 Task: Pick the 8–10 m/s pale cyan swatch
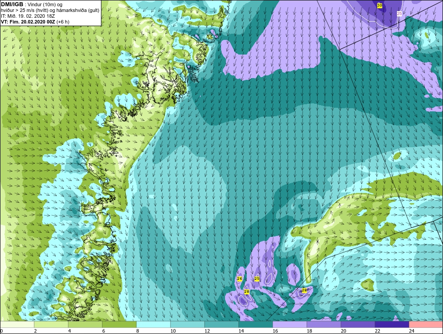click(153, 324)
